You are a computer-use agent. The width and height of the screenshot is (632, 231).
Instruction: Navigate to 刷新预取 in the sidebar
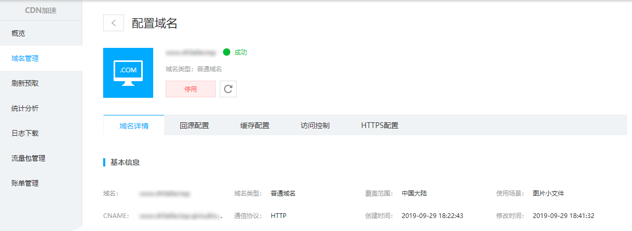(25, 83)
